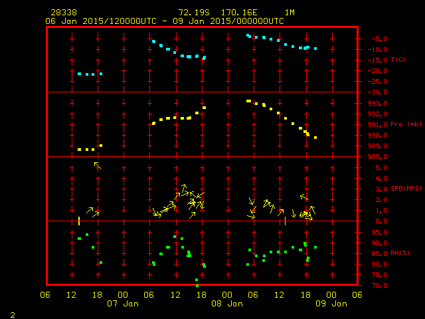Pick the 4.0 wind speed tick value
The width and height of the screenshot is (425, 319).
click(381, 179)
